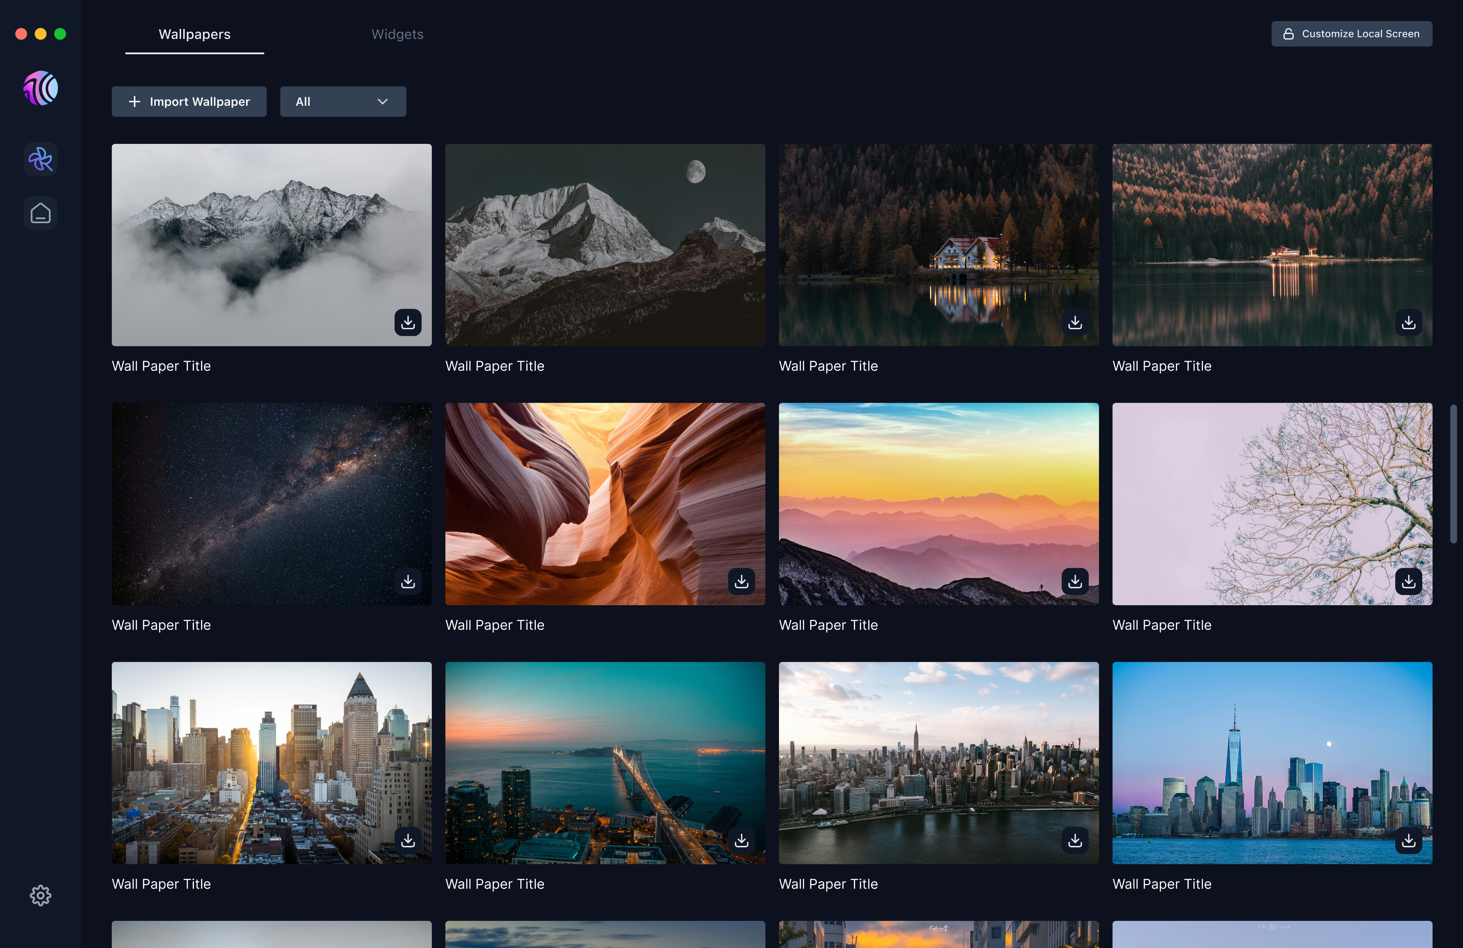Viewport: 1463px width, 948px height.
Task: Open the pinwheel sidebar section
Action: [41, 160]
